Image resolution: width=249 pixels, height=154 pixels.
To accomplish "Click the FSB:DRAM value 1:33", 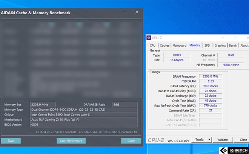I will 211,81.
